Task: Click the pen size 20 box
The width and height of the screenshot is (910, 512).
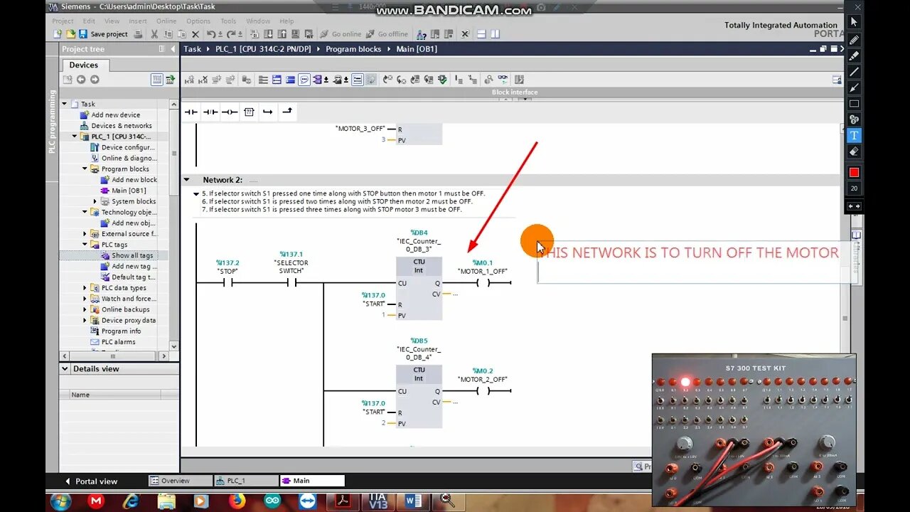Action: click(x=855, y=188)
